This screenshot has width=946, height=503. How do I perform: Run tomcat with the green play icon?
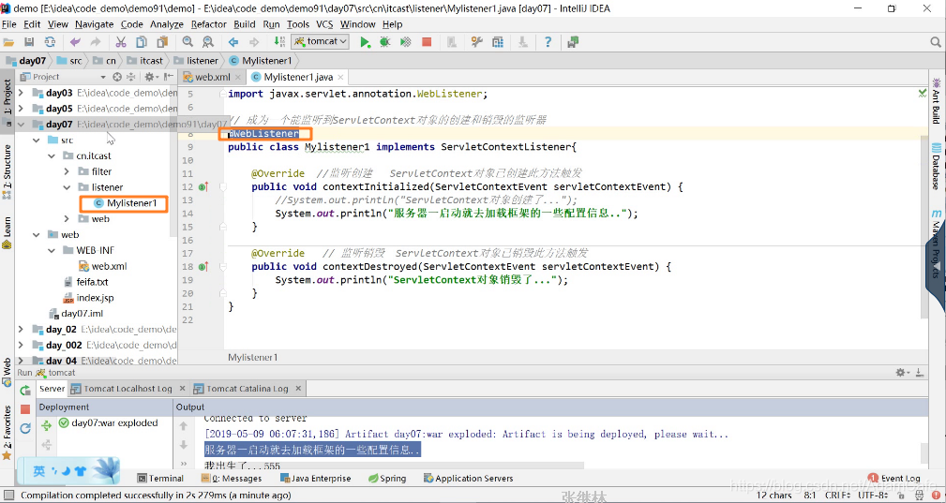[x=365, y=42]
